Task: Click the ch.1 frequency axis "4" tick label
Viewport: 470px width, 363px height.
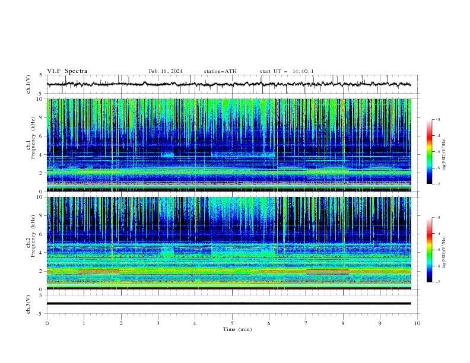Action: pyautogui.click(x=42, y=155)
